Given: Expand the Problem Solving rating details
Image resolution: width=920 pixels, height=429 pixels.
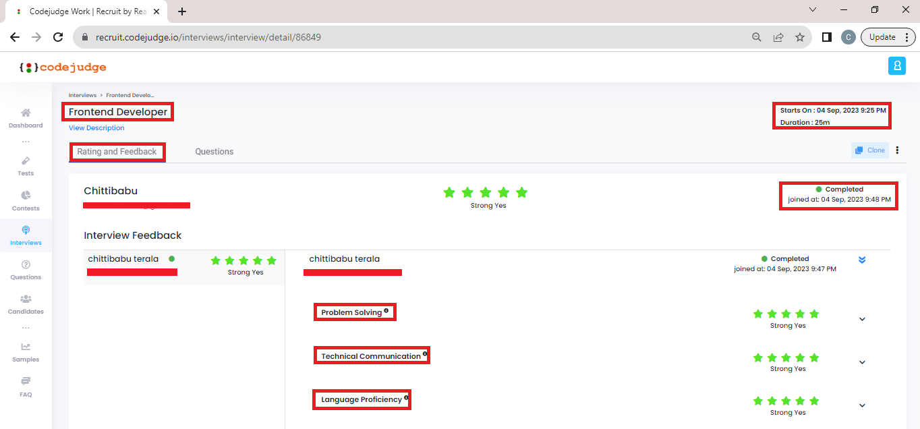Looking at the screenshot, I should [862, 318].
